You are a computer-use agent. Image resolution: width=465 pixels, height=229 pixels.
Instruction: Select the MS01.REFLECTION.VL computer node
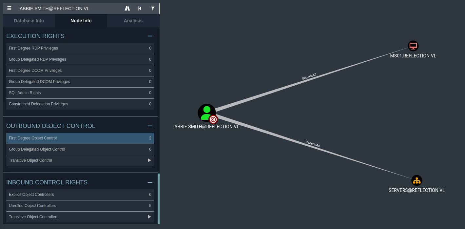[413, 46]
